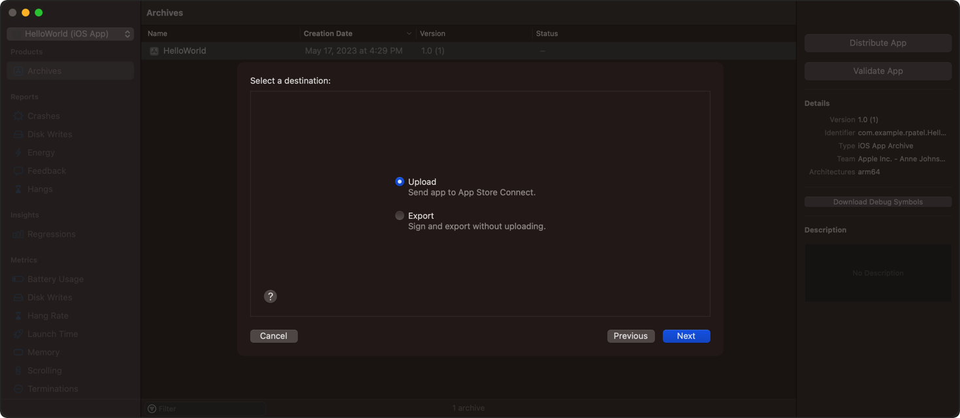The image size is (960, 418).
Task: Proceed with the Next button
Action: [686, 336]
